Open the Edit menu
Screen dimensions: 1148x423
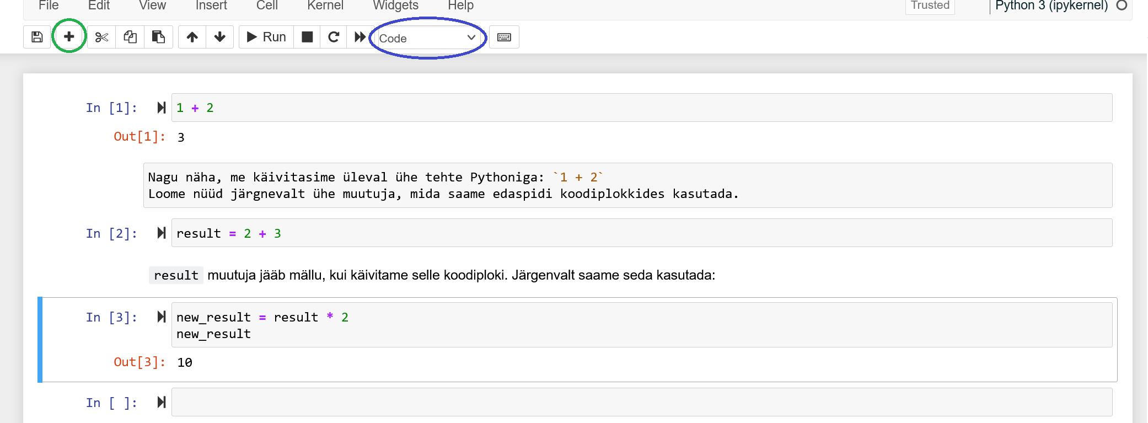99,6
